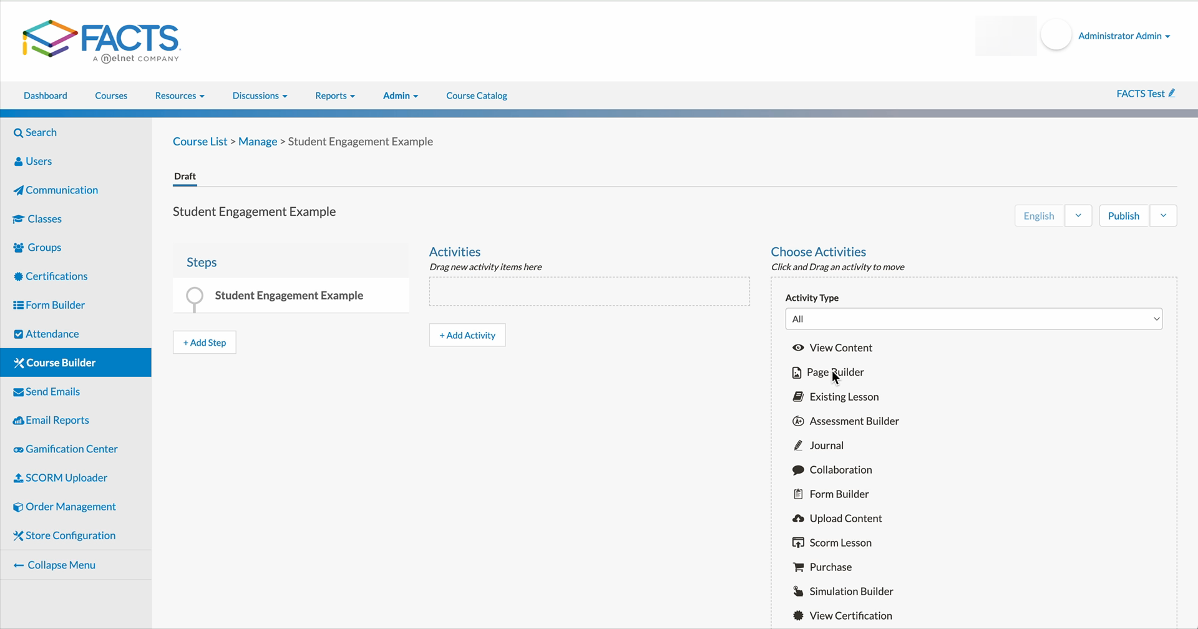Click the Course List breadcrumb link

(200, 141)
